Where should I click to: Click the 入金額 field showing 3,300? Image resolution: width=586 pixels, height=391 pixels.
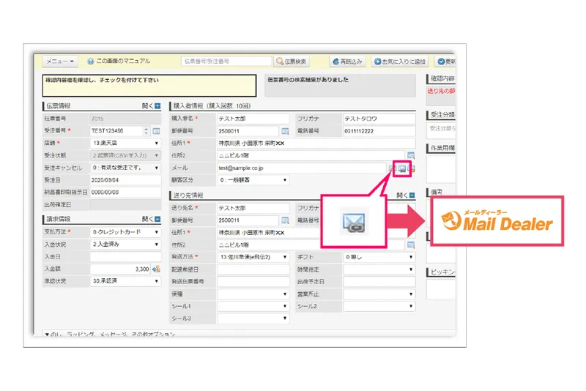(120, 269)
